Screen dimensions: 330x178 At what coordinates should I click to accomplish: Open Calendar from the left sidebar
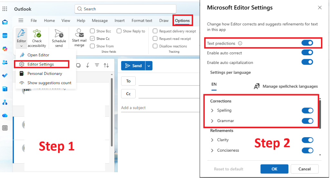tap(5, 35)
